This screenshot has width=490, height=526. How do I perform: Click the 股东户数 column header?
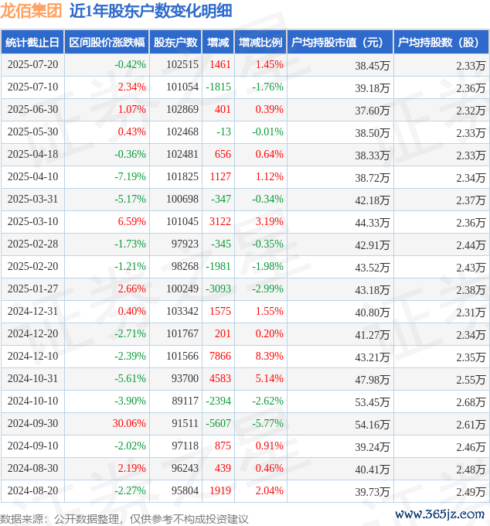click(175, 43)
